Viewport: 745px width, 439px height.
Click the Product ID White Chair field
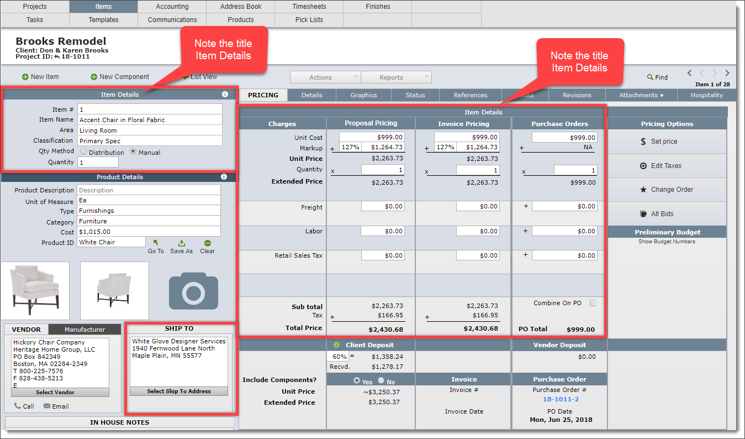(111, 242)
